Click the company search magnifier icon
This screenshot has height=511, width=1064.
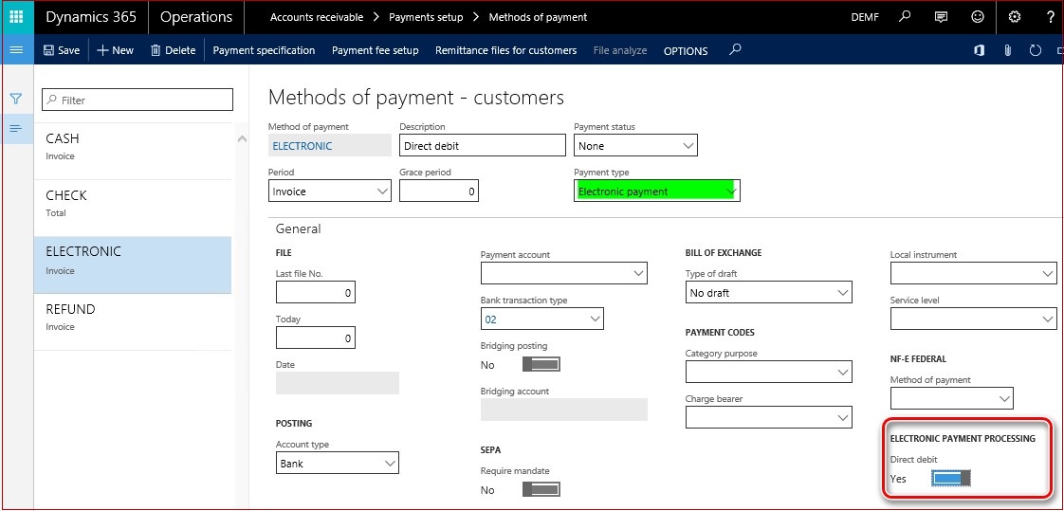tap(905, 17)
